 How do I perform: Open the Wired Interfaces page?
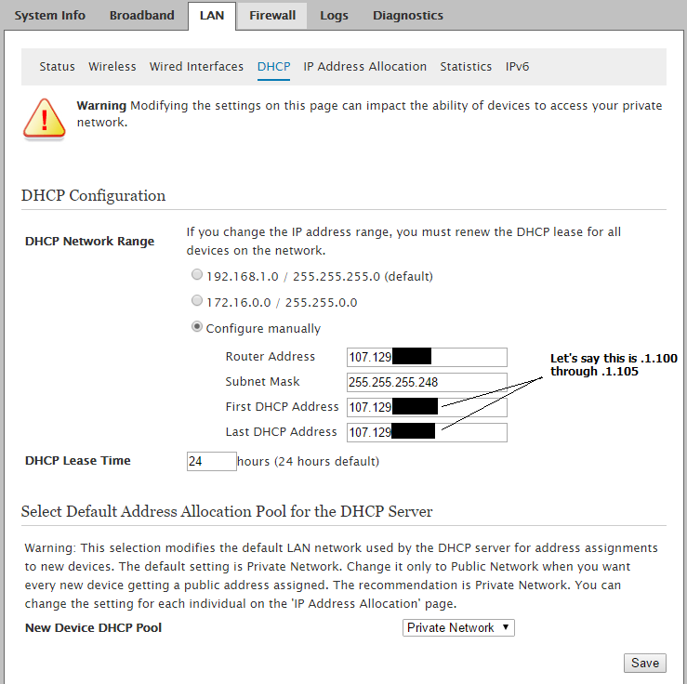[x=196, y=67]
